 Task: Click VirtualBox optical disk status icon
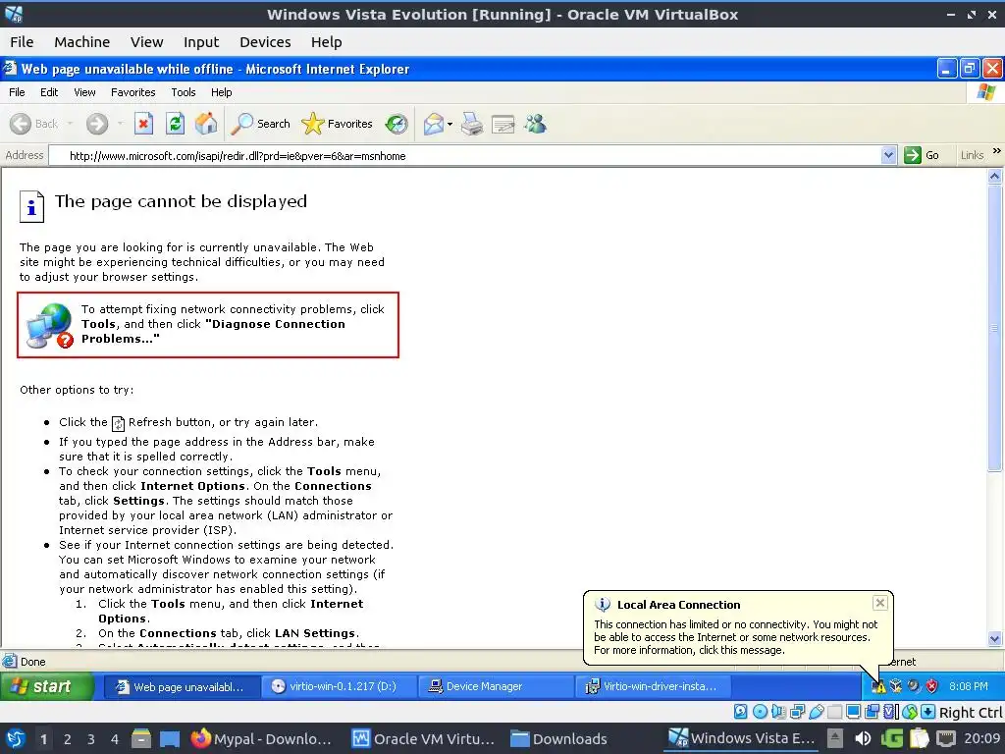760,711
